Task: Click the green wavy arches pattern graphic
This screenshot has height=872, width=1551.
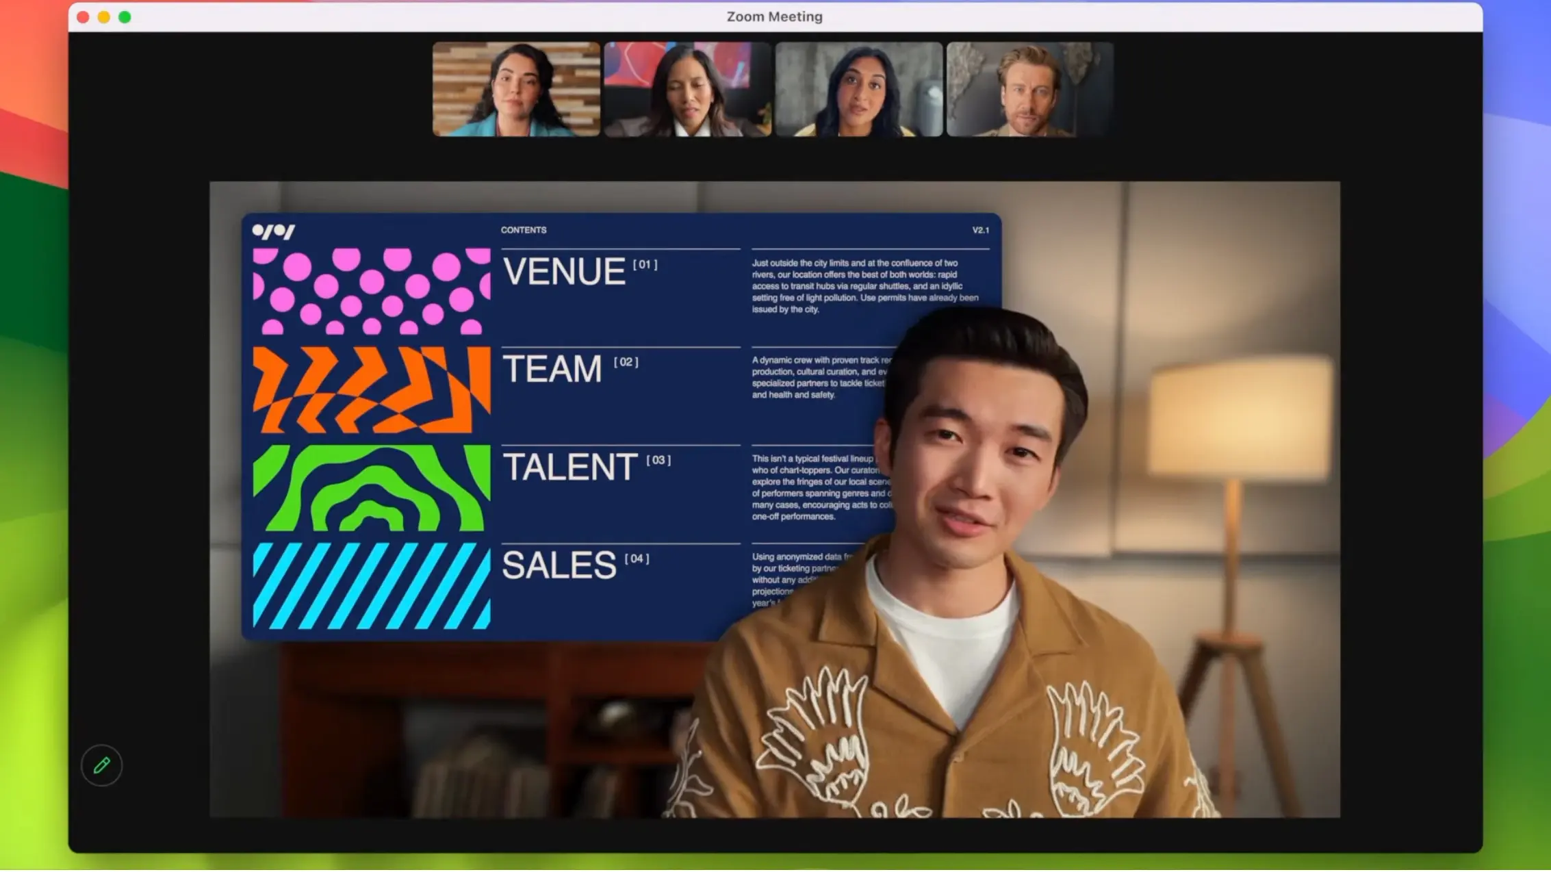Action: click(372, 488)
